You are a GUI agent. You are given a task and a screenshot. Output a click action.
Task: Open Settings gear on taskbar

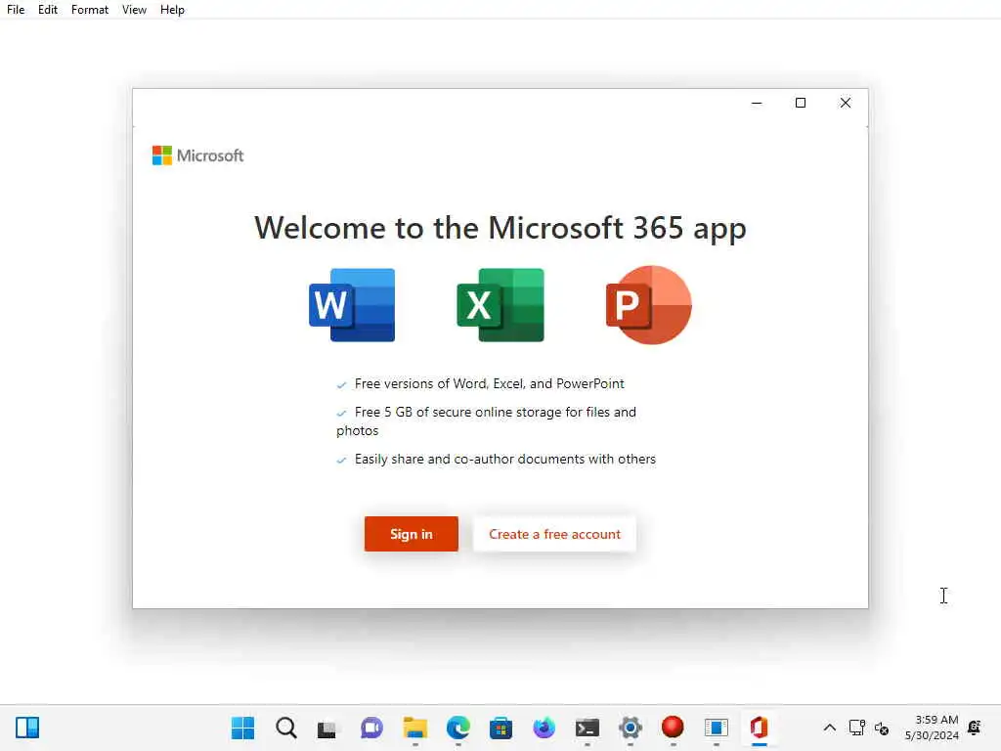631,728
